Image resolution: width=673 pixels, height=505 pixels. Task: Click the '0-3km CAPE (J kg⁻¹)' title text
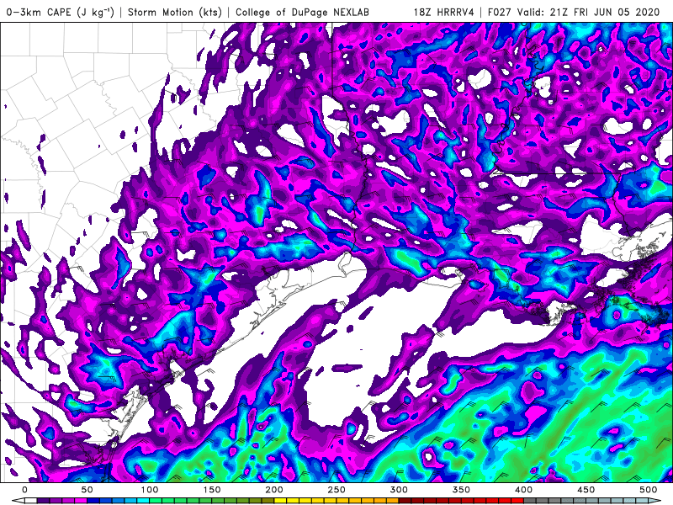59,12
